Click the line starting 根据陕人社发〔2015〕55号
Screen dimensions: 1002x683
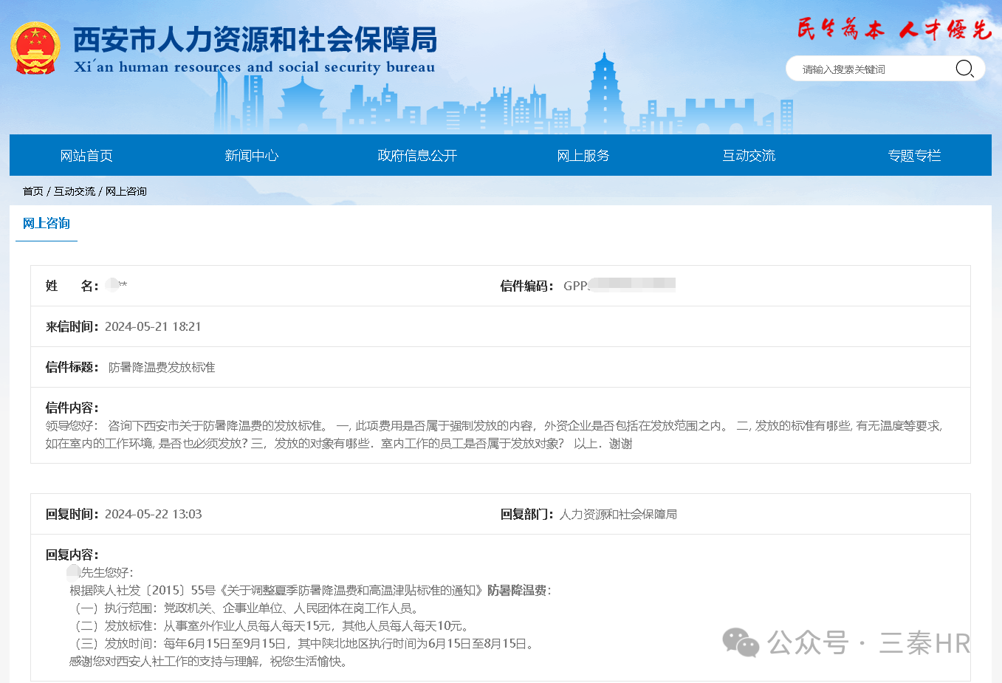[310, 591]
